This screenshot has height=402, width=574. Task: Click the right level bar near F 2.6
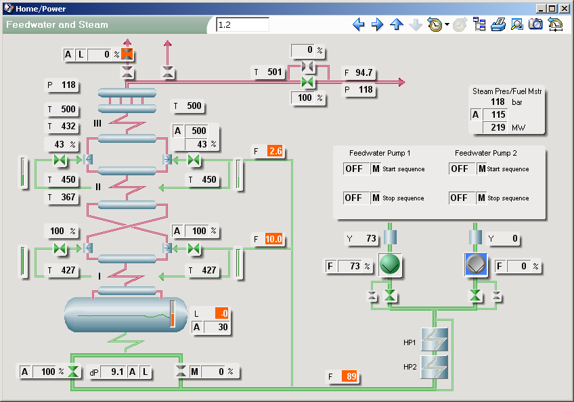[x=238, y=175]
